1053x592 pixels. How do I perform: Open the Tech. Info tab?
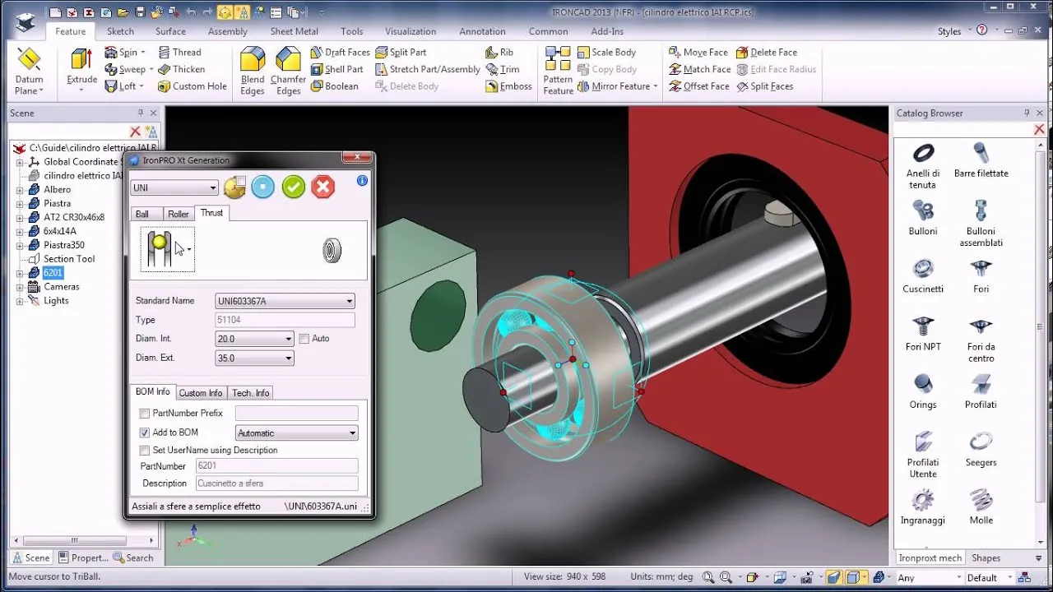250,393
